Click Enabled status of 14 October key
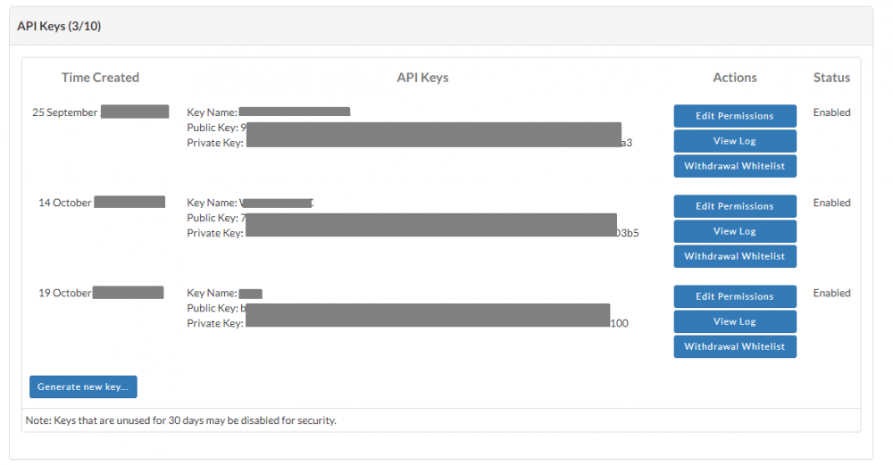This screenshot has height=465, width=893. click(831, 203)
